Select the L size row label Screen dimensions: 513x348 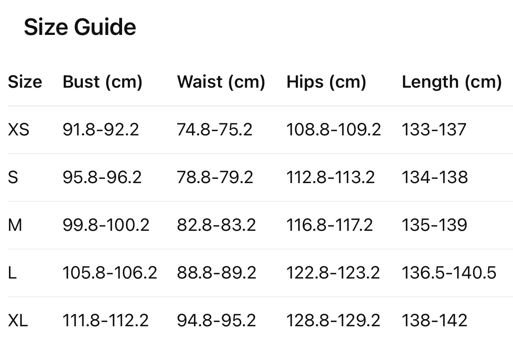tap(12, 273)
